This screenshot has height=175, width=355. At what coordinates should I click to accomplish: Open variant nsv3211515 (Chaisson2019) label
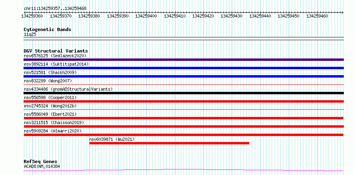tap(54, 122)
